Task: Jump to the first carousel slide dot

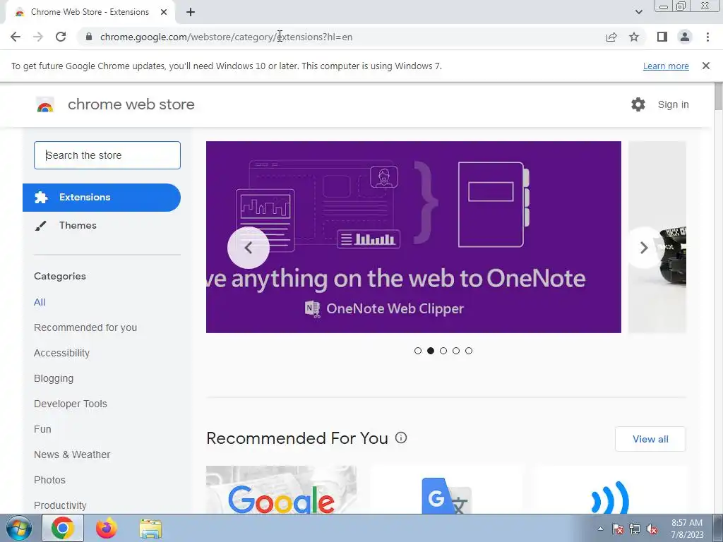Action: tap(418, 351)
